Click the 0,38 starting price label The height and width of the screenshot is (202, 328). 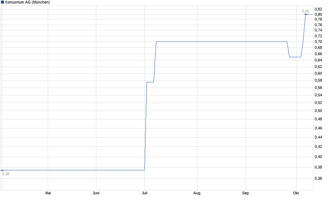(x=6, y=173)
